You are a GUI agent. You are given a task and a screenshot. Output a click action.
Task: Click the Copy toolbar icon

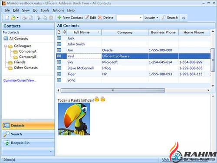(45, 18)
